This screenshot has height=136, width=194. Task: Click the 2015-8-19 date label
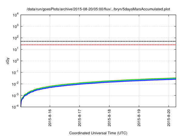pyautogui.click(x=139, y=118)
